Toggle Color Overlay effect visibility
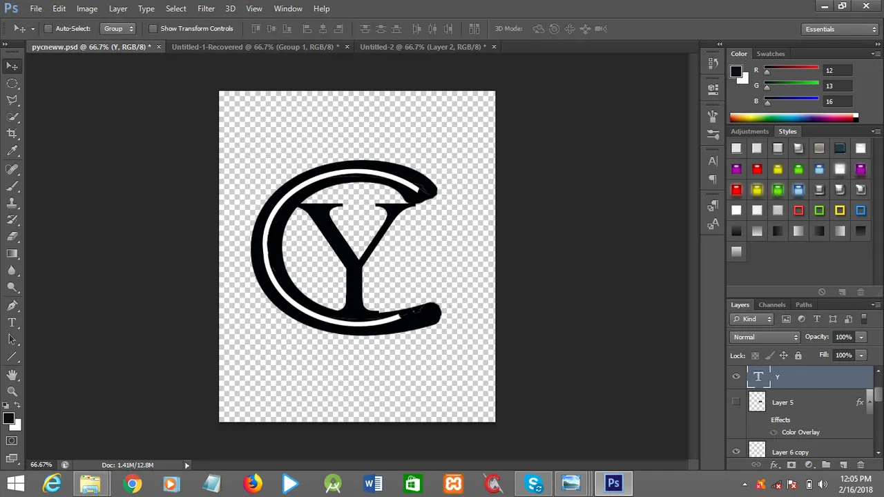This screenshot has width=884, height=497. click(773, 432)
